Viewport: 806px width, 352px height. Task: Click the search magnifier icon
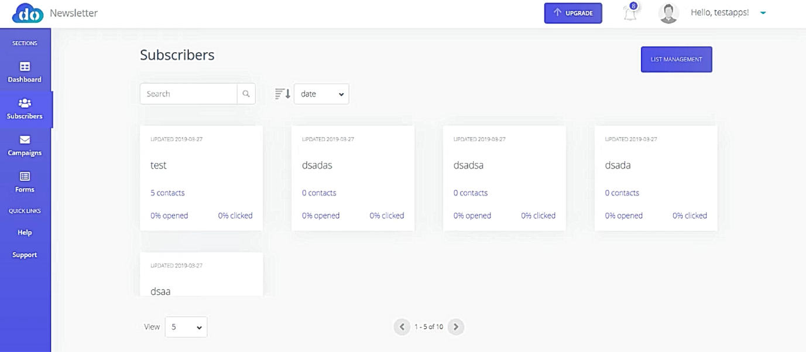pos(246,94)
